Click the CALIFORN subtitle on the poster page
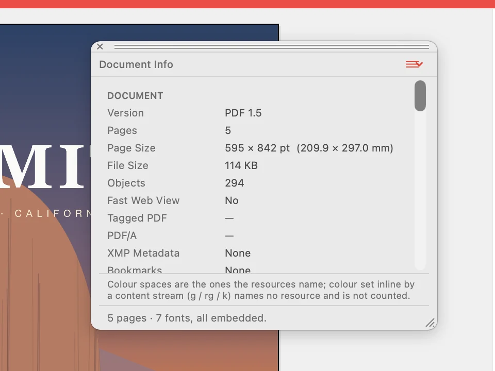Screen dimensions: 495x371 [x=52, y=213]
